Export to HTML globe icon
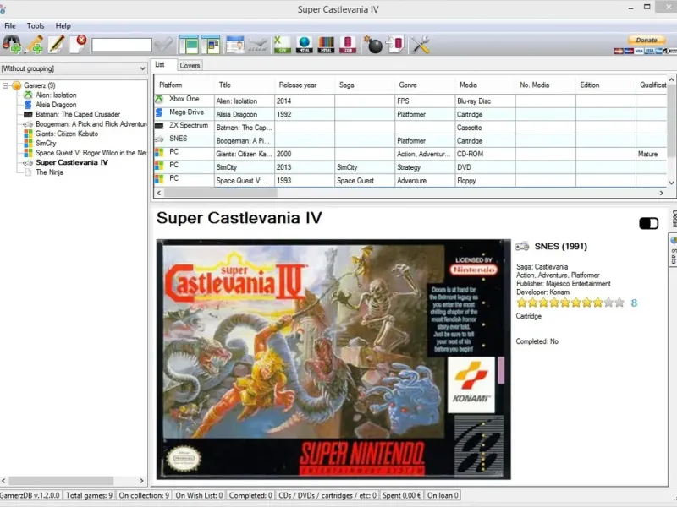677x507 pixels. pos(305,45)
